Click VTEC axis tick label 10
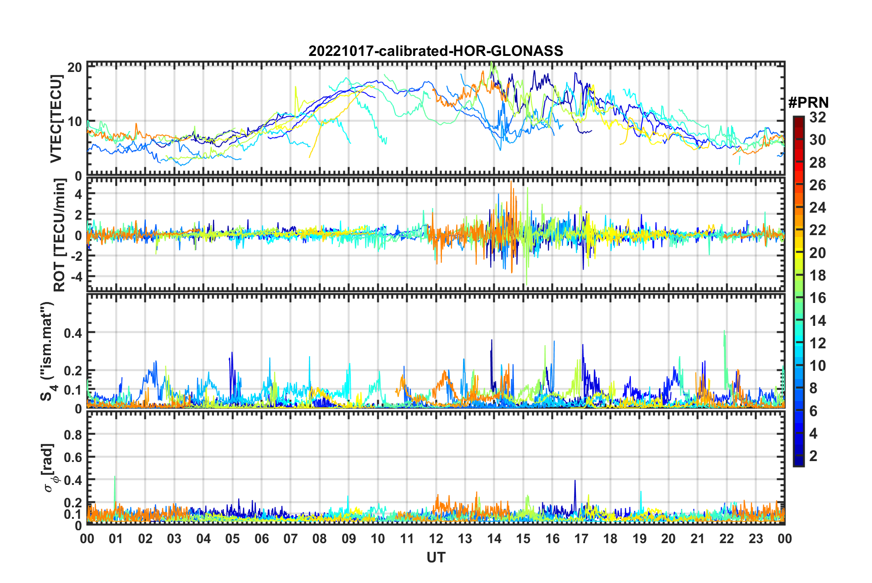This screenshot has width=872, height=583. click(x=75, y=122)
